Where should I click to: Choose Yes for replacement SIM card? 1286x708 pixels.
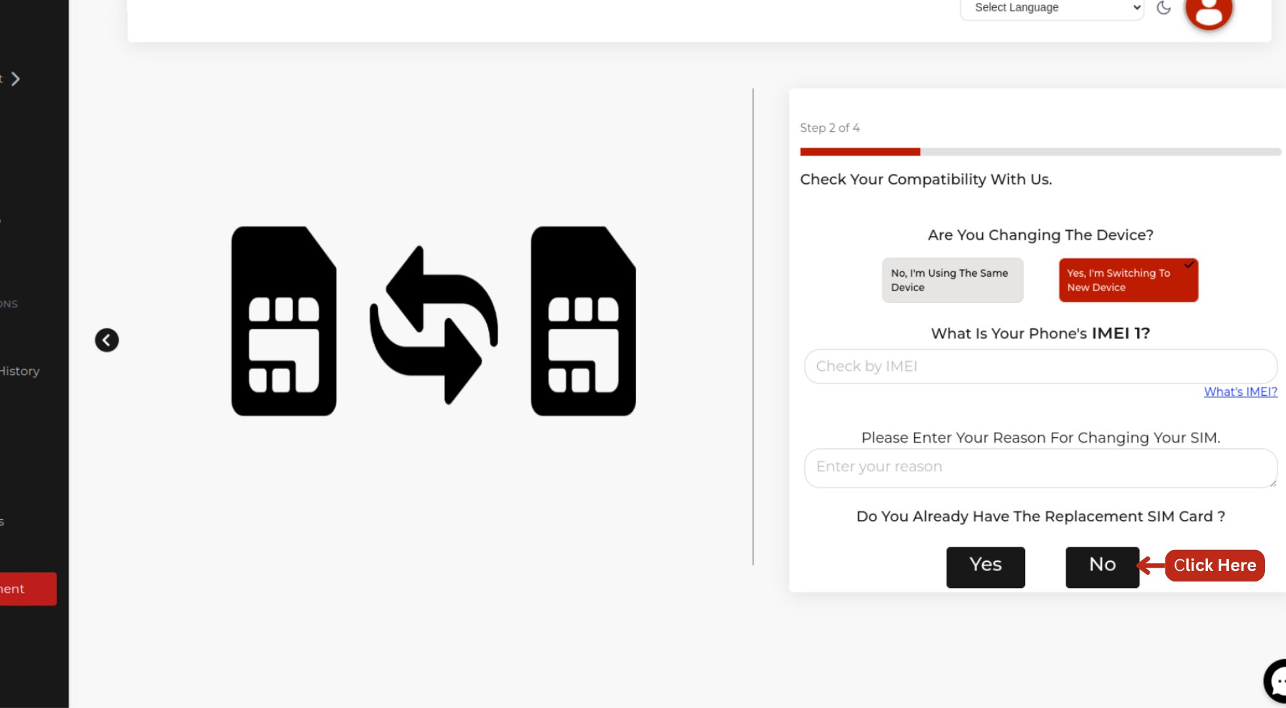[985, 566]
